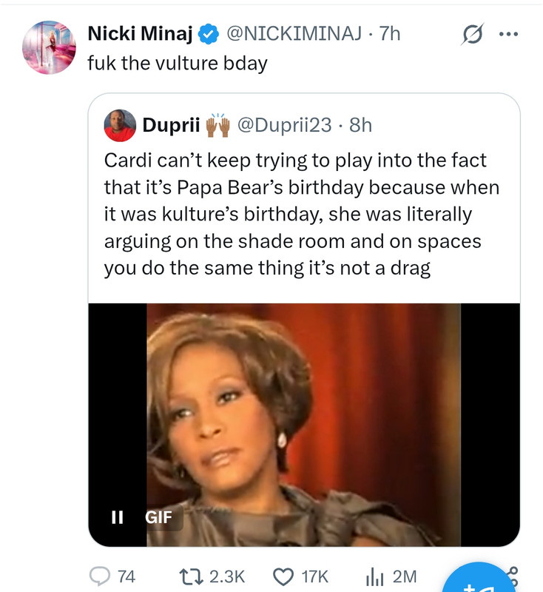
Task: Open the three-dot more options menu
Action: [509, 34]
